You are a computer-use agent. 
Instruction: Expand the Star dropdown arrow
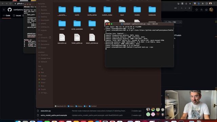coord(180,22)
